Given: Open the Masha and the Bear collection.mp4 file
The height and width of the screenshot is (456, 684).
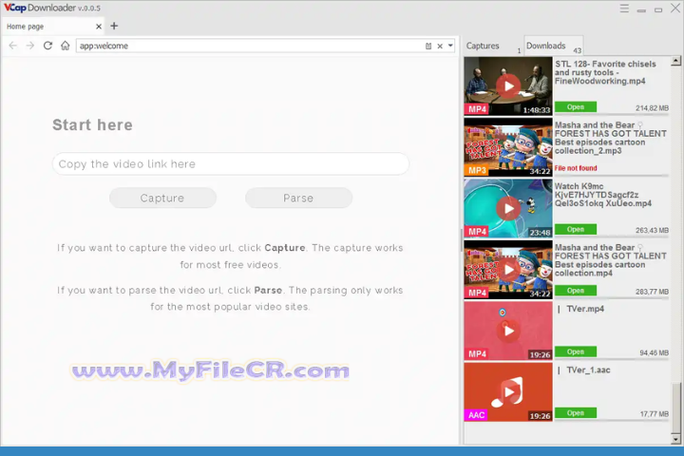Looking at the screenshot, I should pyautogui.click(x=576, y=291).
